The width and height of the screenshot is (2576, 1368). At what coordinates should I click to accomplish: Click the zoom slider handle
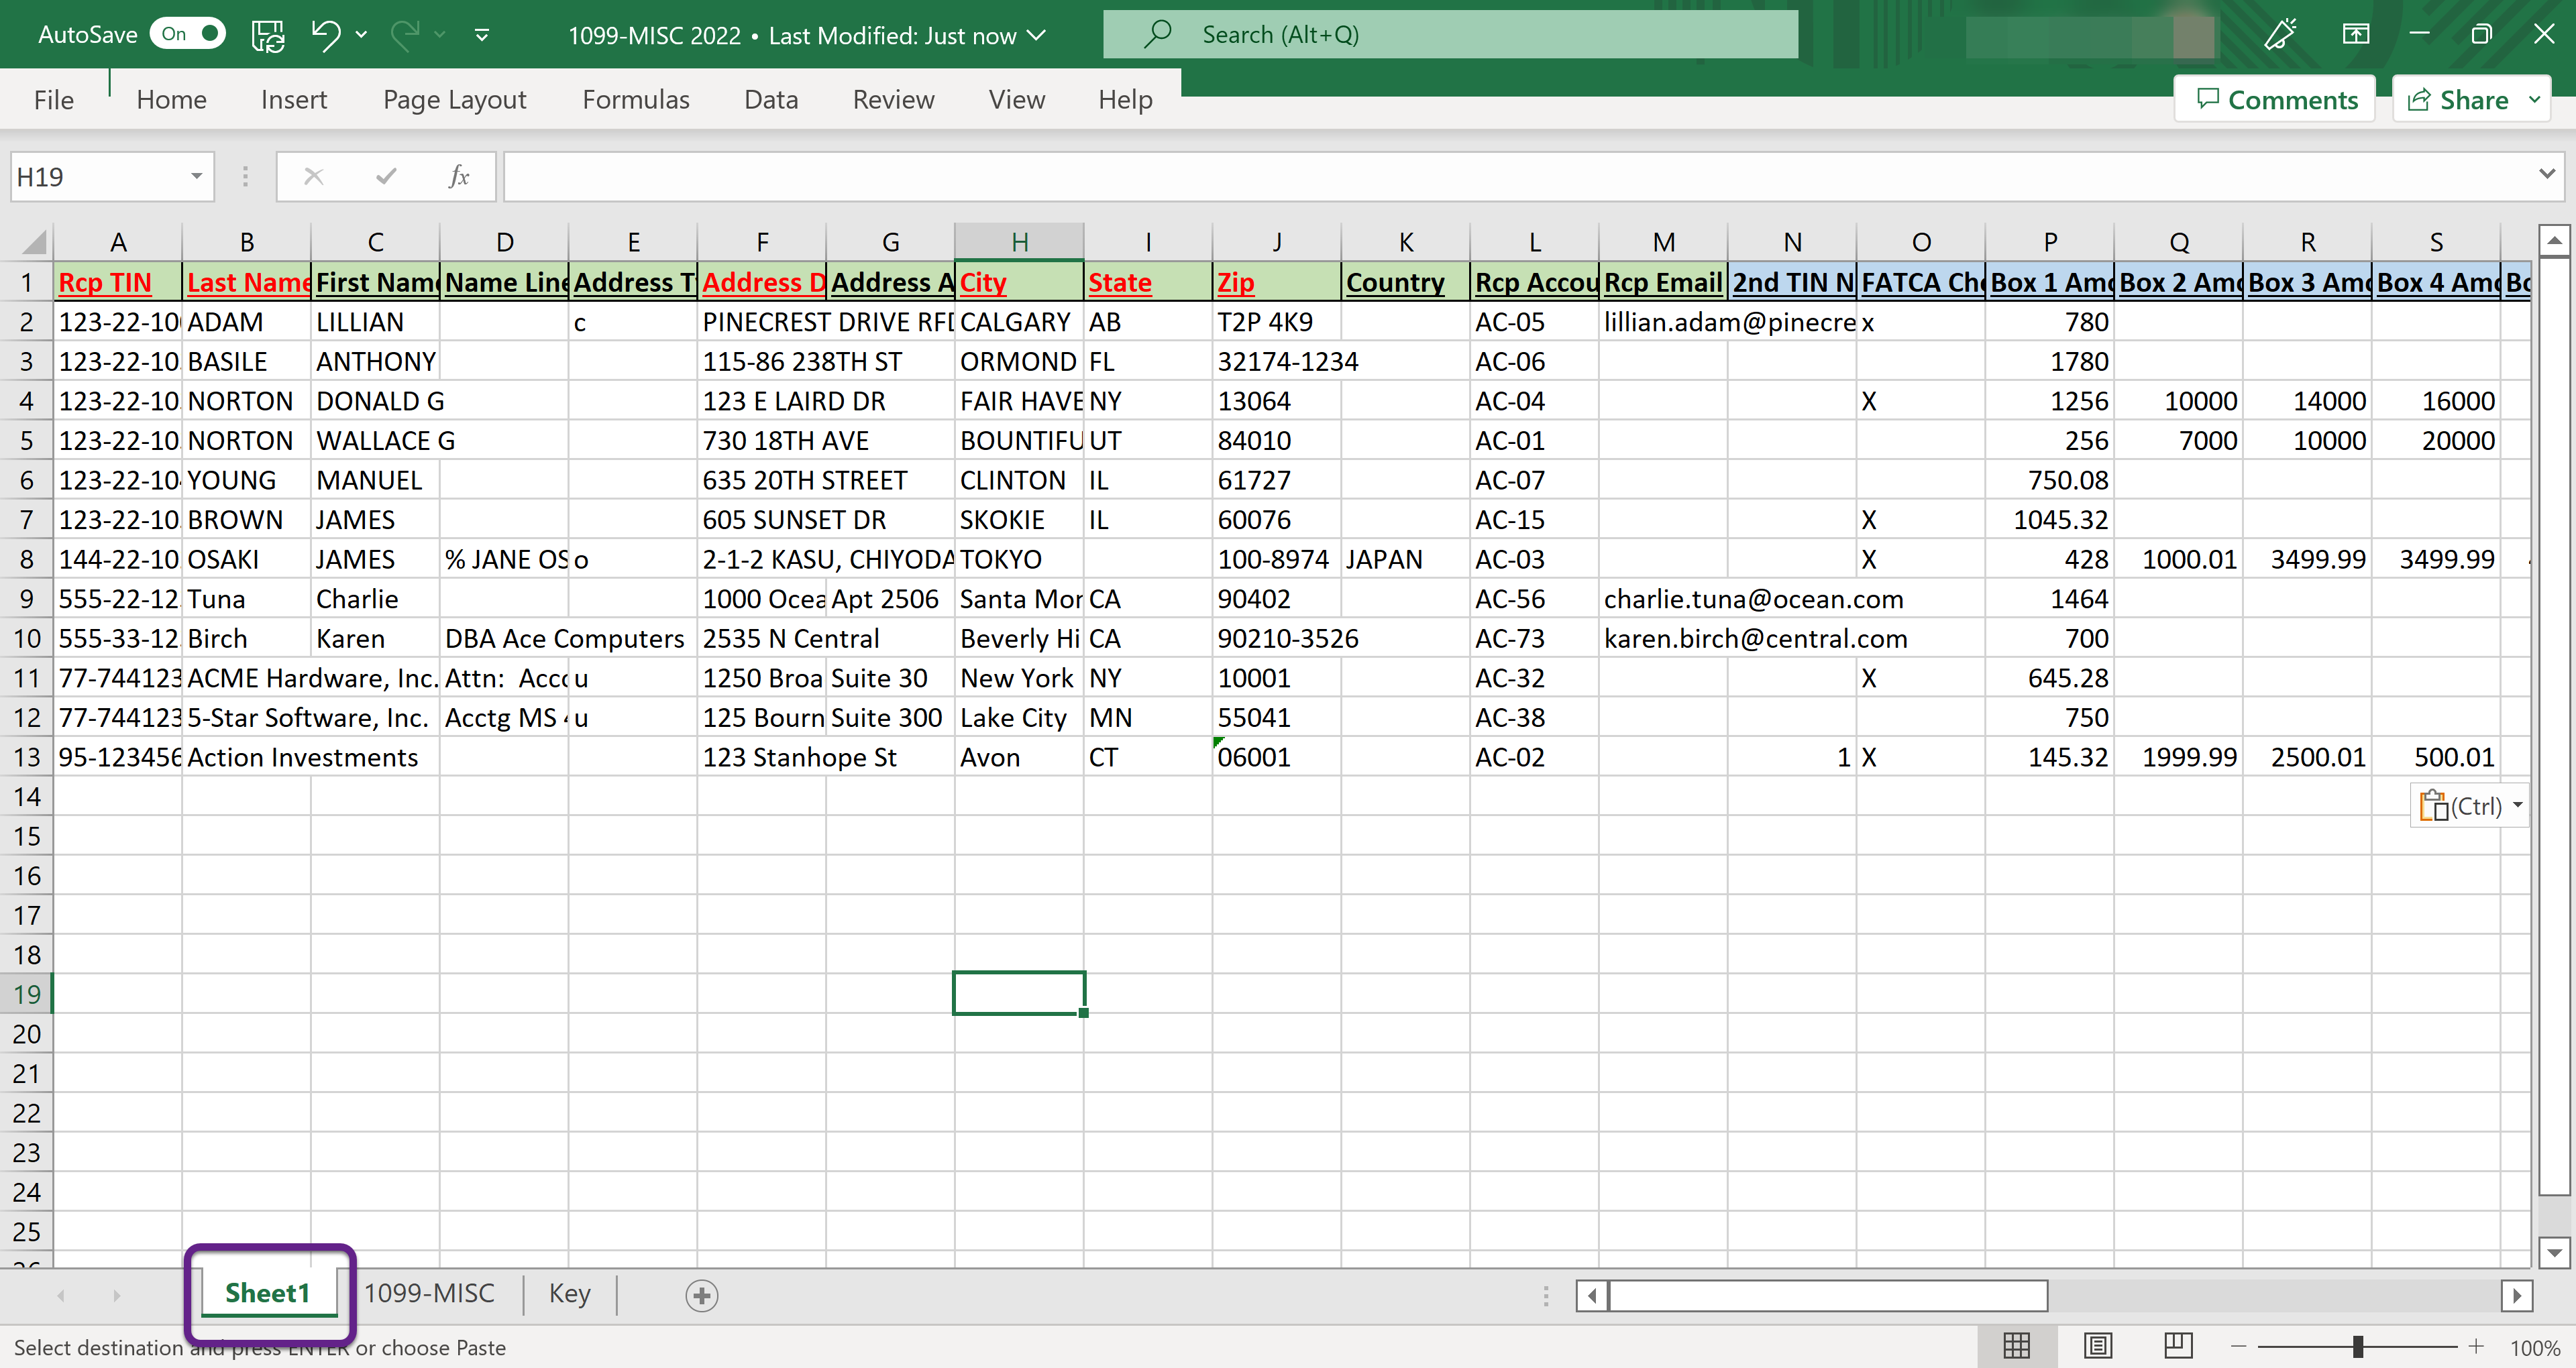pos(2358,1346)
